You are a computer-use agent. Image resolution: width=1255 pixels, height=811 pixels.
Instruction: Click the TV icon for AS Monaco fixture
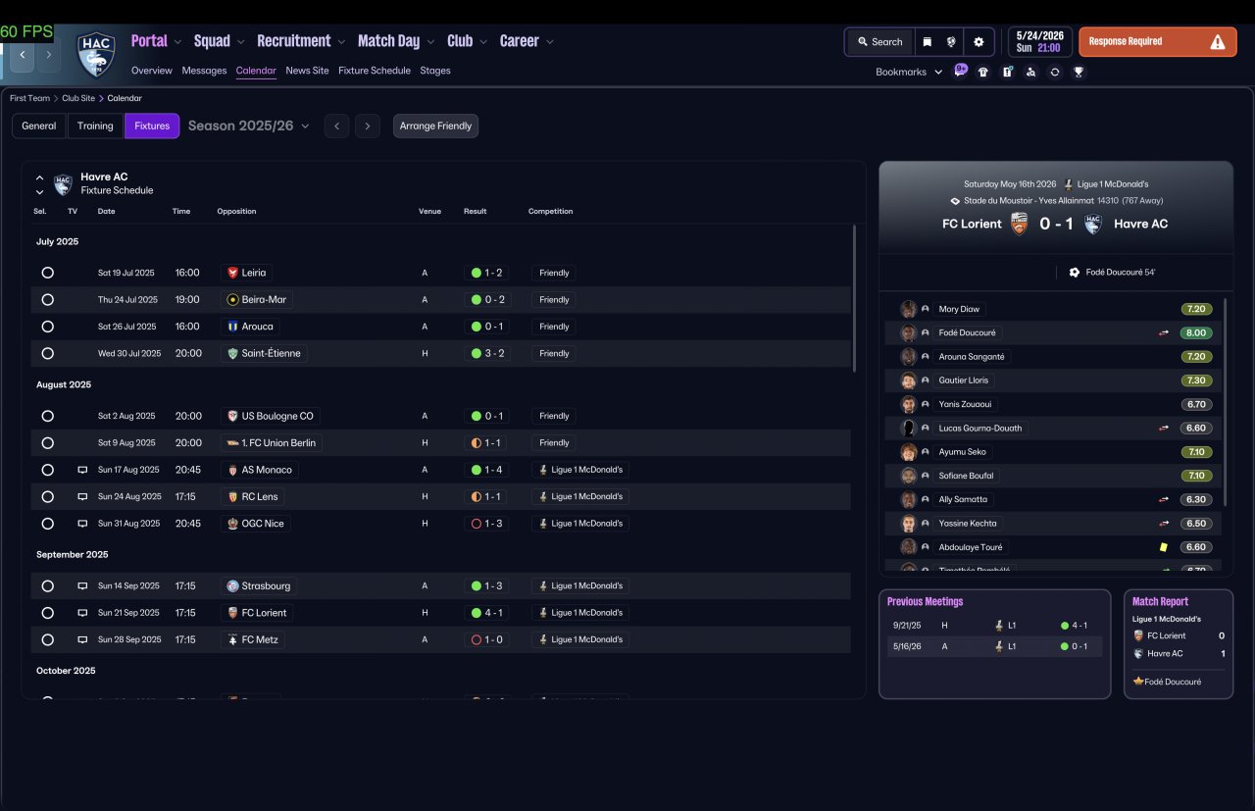(x=82, y=470)
